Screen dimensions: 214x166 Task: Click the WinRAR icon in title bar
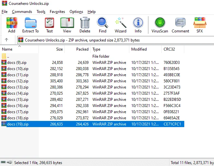tap(5, 3)
